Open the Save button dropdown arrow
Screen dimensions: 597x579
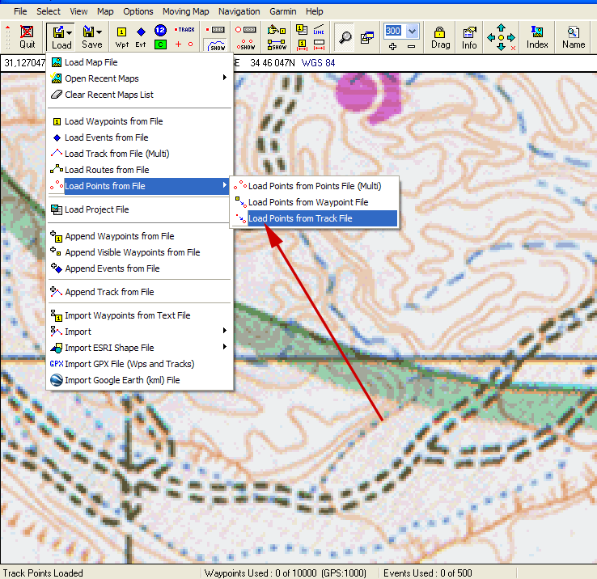click(x=99, y=32)
